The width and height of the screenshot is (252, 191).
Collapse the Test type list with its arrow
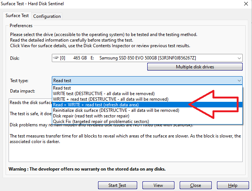tap(239, 81)
